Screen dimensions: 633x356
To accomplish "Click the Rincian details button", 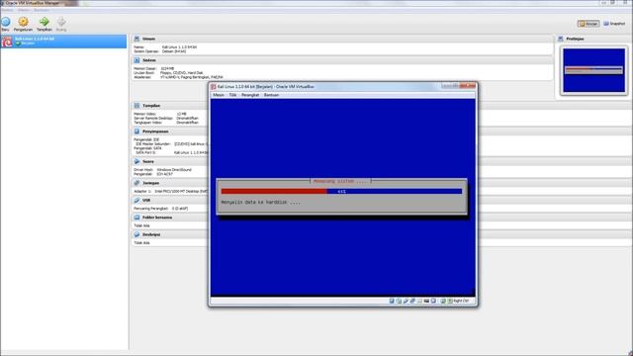I will click(x=588, y=24).
